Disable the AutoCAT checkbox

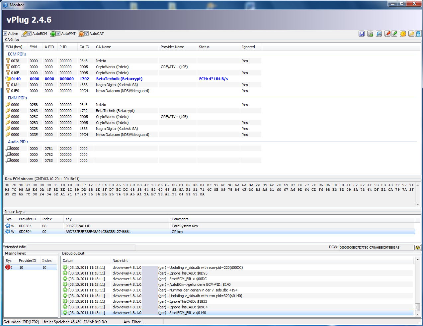tap(87, 34)
